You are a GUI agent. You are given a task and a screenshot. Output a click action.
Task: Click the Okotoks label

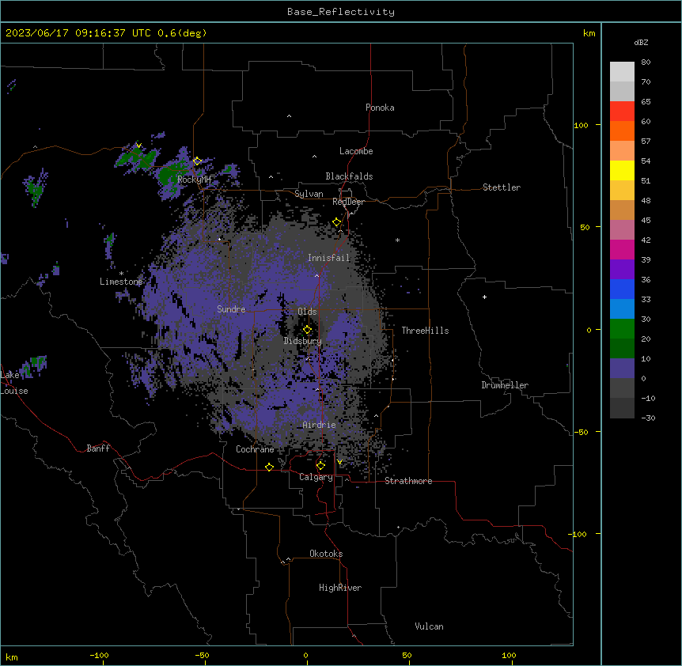coord(326,554)
